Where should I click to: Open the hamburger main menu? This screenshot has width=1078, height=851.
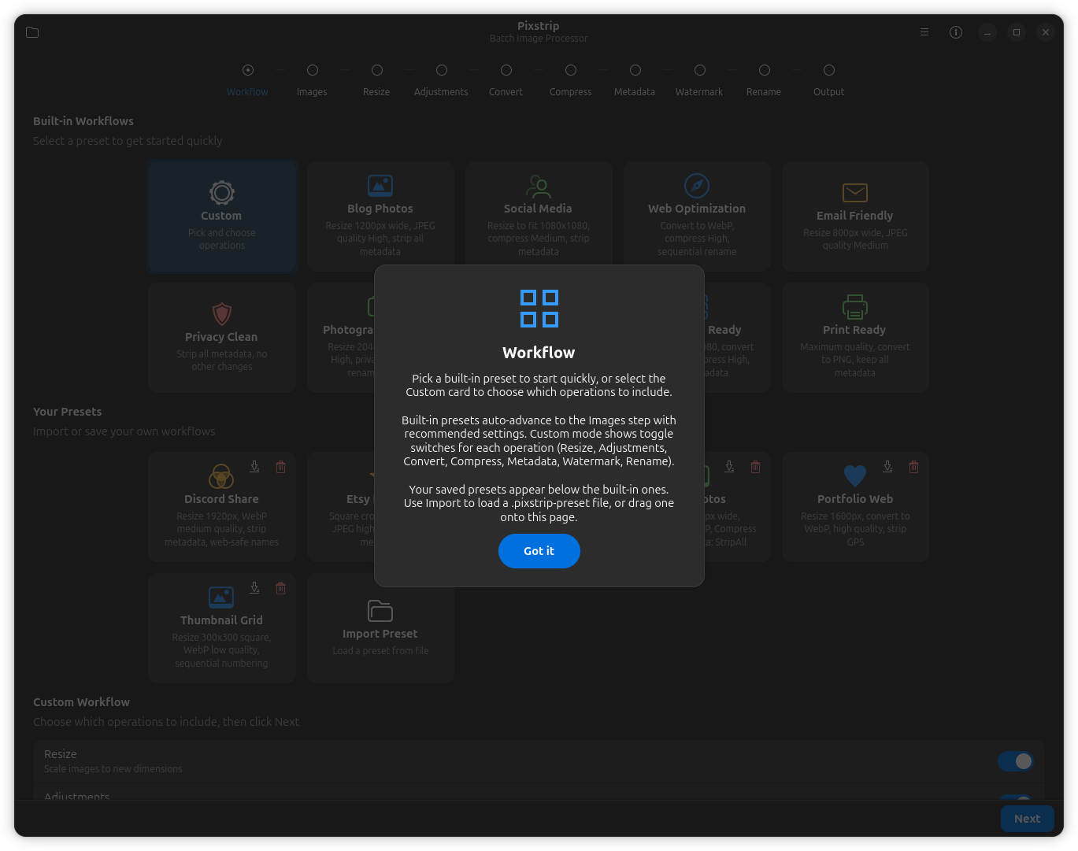(x=924, y=32)
